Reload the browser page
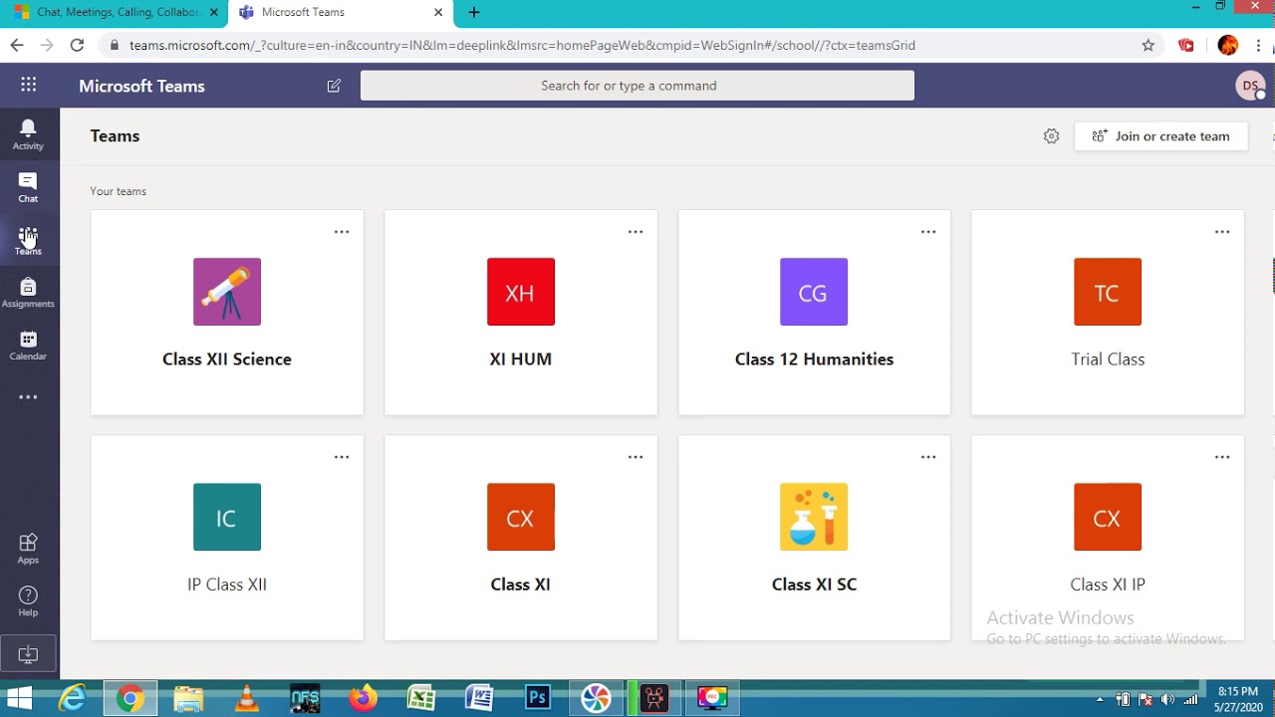 pyautogui.click(x=77, y=45)
